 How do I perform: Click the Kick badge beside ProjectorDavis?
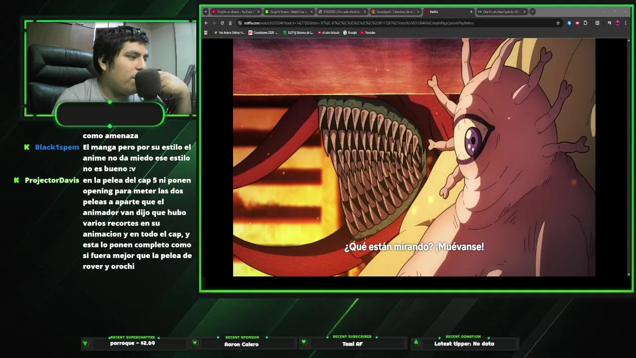[16, 180]
